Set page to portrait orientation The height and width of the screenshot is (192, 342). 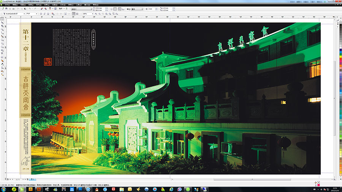pyautogui.click(x=111, y=9)
